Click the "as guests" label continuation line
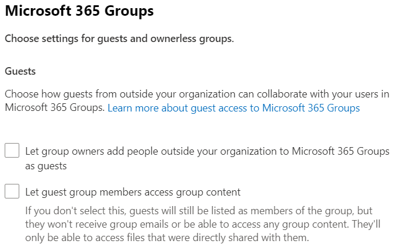The width and height of the screenshot is (400, 251). point(46,166)
